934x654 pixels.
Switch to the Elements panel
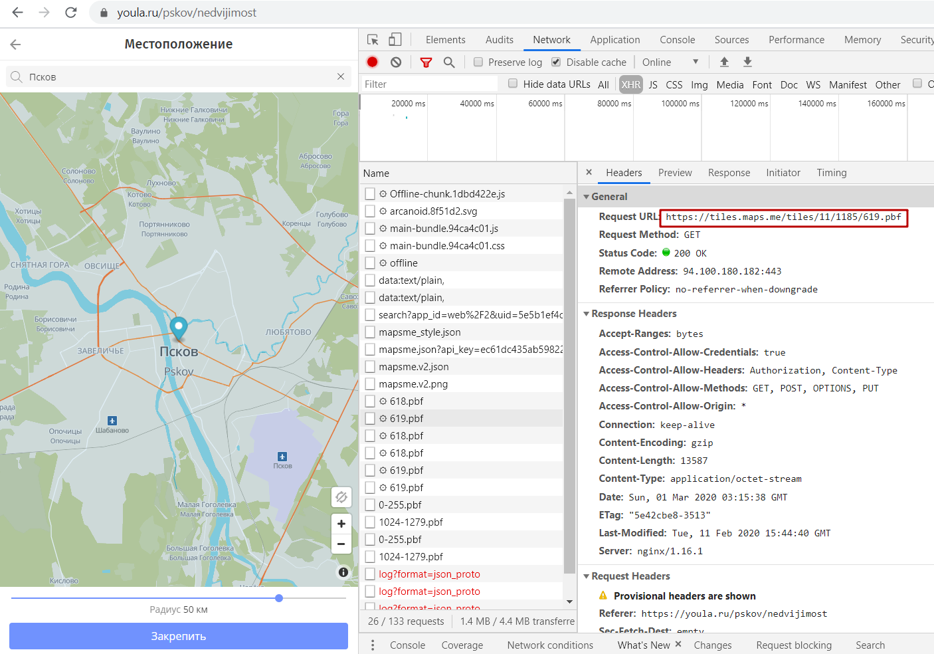(x=445, y=40)
